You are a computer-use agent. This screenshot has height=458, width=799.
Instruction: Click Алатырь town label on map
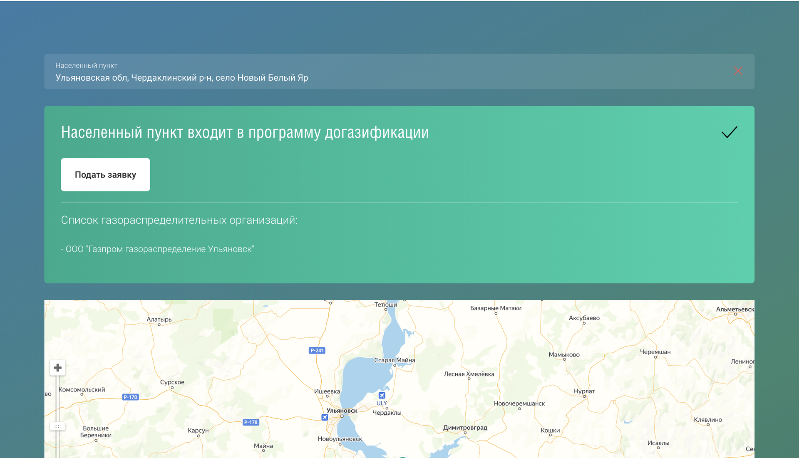(159, 319)
